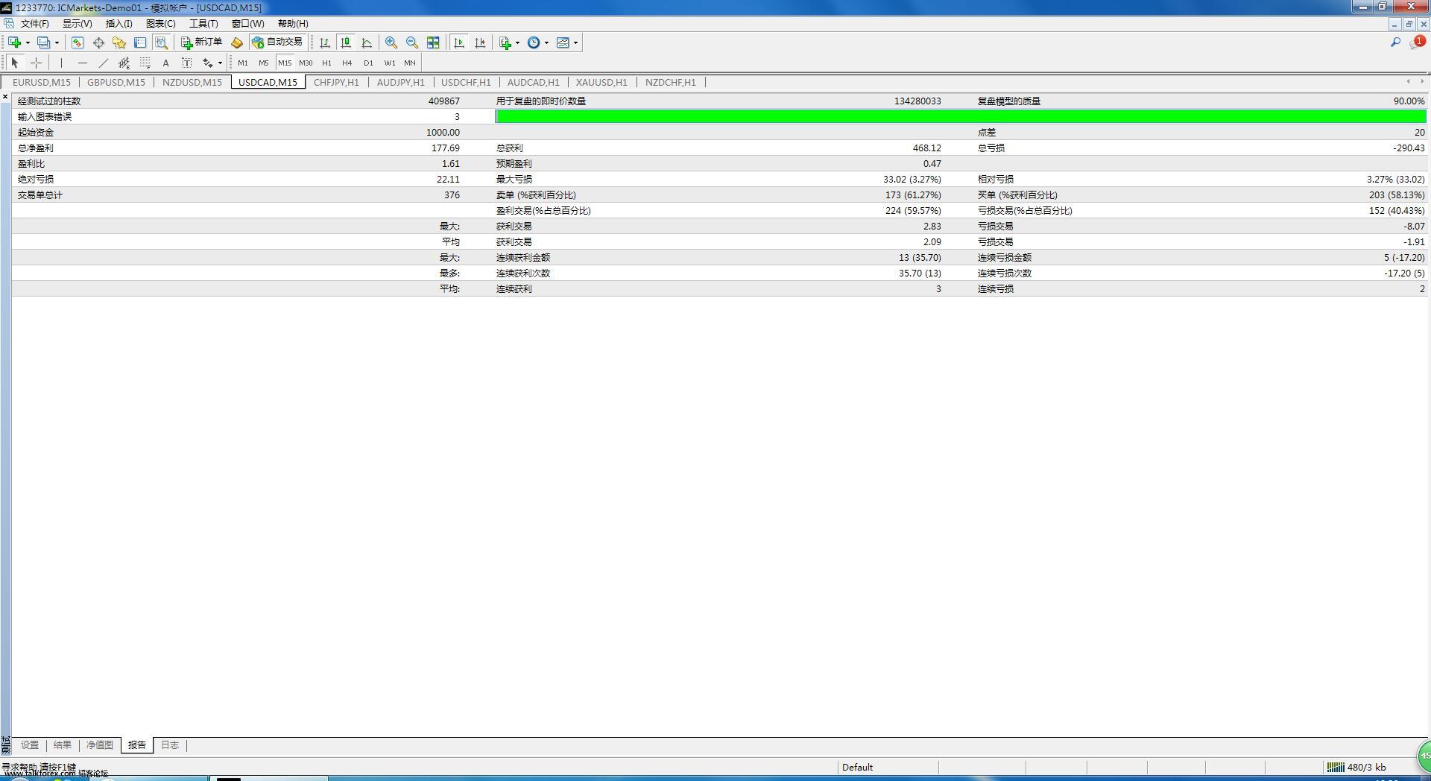The width and height of the screenshot is (1431, 781).
Task: Toggle the Strategy Tester magnifier icon
Action: click(161, 42)
